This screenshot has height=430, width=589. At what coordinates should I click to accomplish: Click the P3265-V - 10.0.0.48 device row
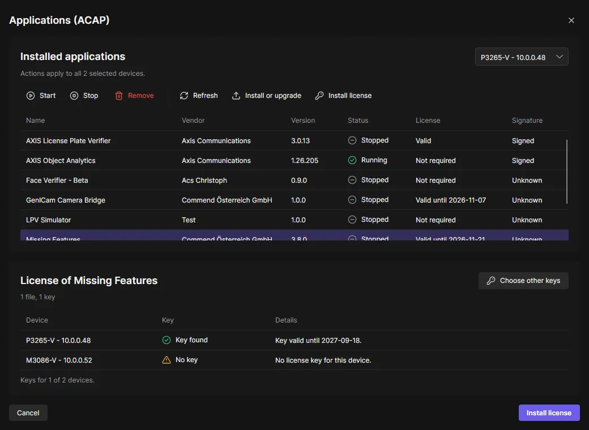pos(294,341)
